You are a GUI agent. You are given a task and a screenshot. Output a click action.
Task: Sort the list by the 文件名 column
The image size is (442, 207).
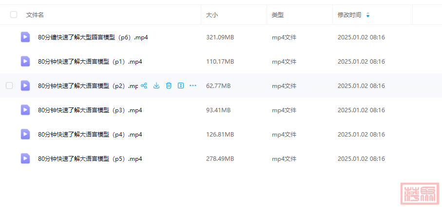(35, 15)
